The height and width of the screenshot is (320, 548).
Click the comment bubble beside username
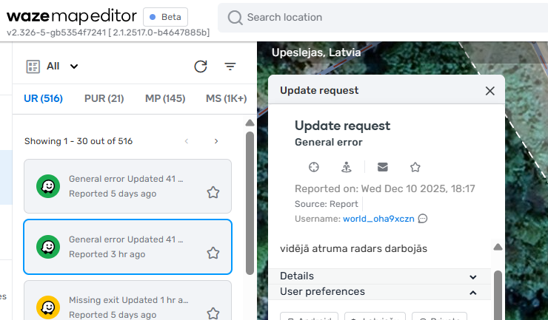point(423,219)
